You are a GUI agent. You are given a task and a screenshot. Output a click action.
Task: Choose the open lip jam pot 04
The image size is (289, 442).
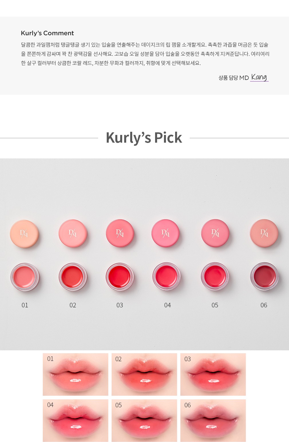point(167,276)
